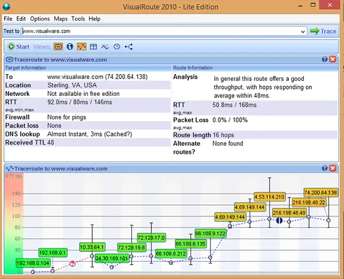Show the route table view

point(93,46)
